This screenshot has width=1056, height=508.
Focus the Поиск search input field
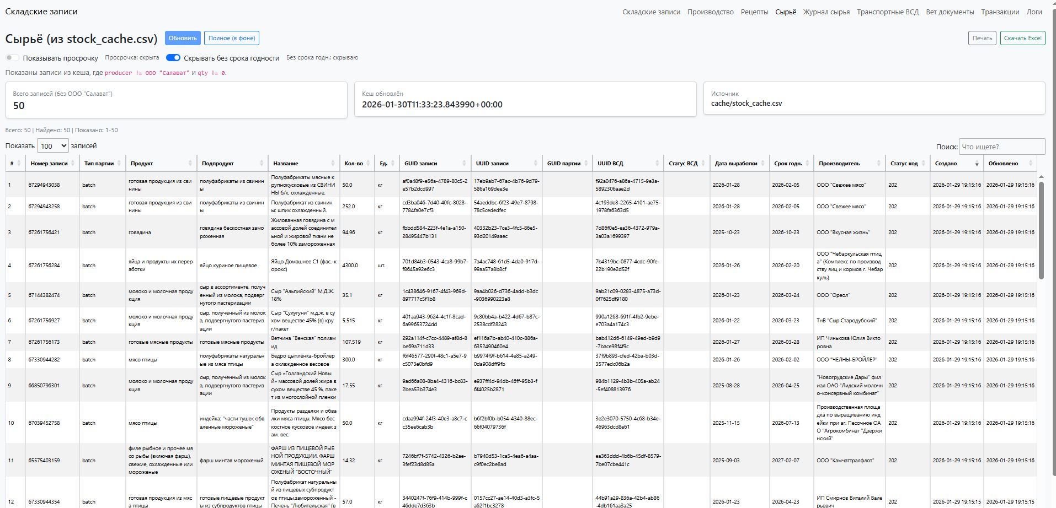click(1001, 147)
